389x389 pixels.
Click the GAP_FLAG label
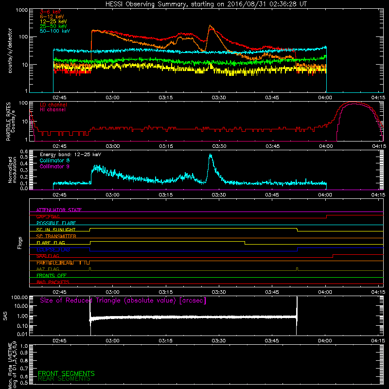(x=48, y=216)
